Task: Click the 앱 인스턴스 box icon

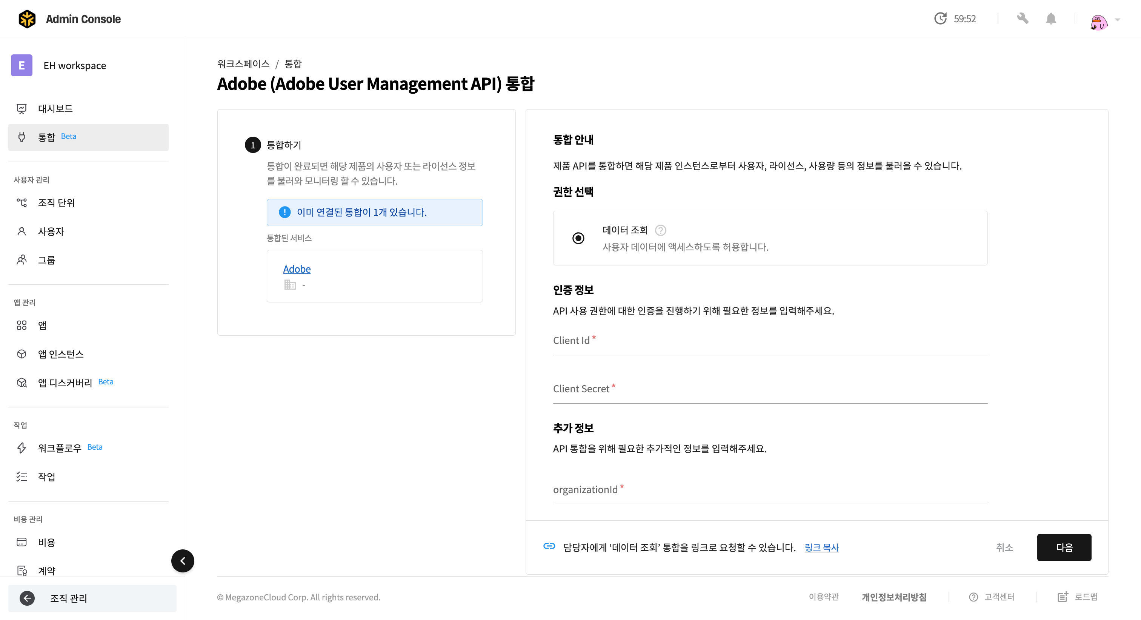Action: point(22,354)
